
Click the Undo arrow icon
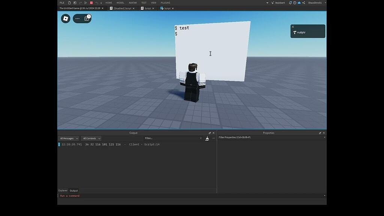[x=96, y=3]
